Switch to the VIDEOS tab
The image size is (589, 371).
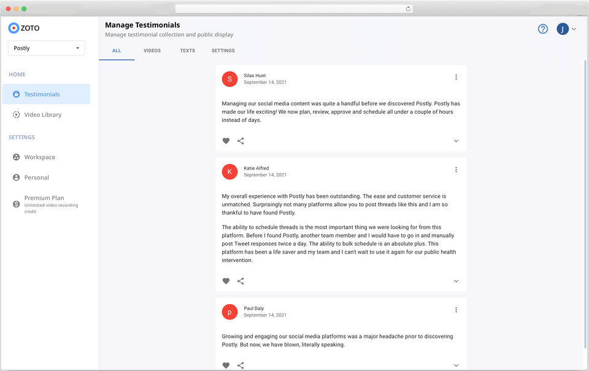click(x=152, y=51)
